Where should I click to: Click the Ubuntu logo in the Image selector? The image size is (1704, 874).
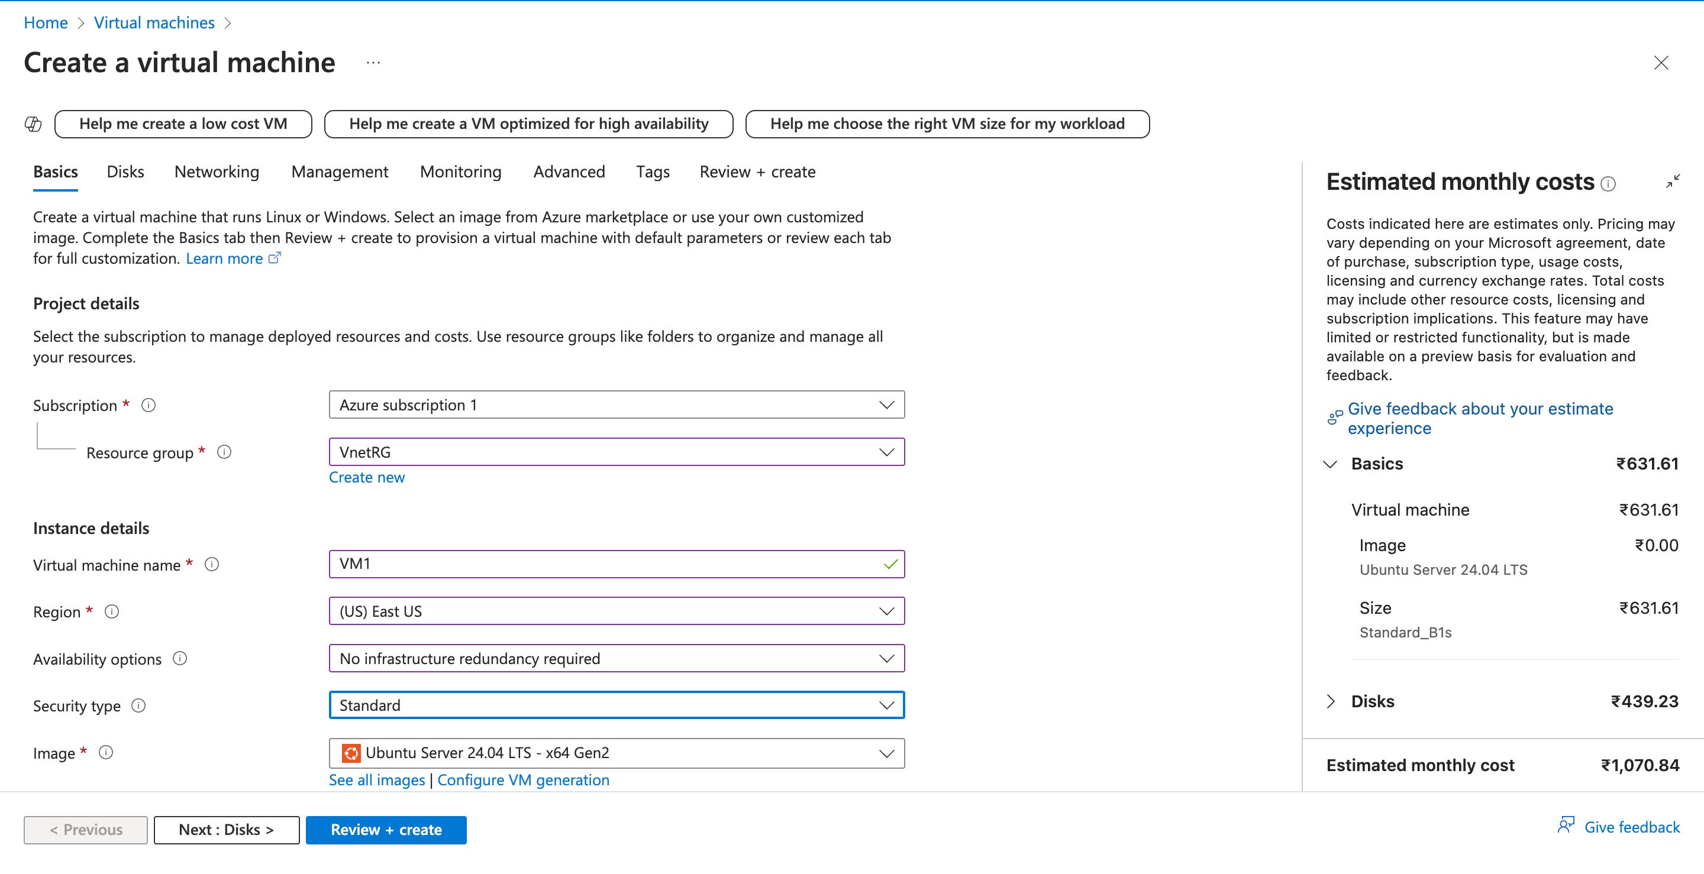[351, 752]
